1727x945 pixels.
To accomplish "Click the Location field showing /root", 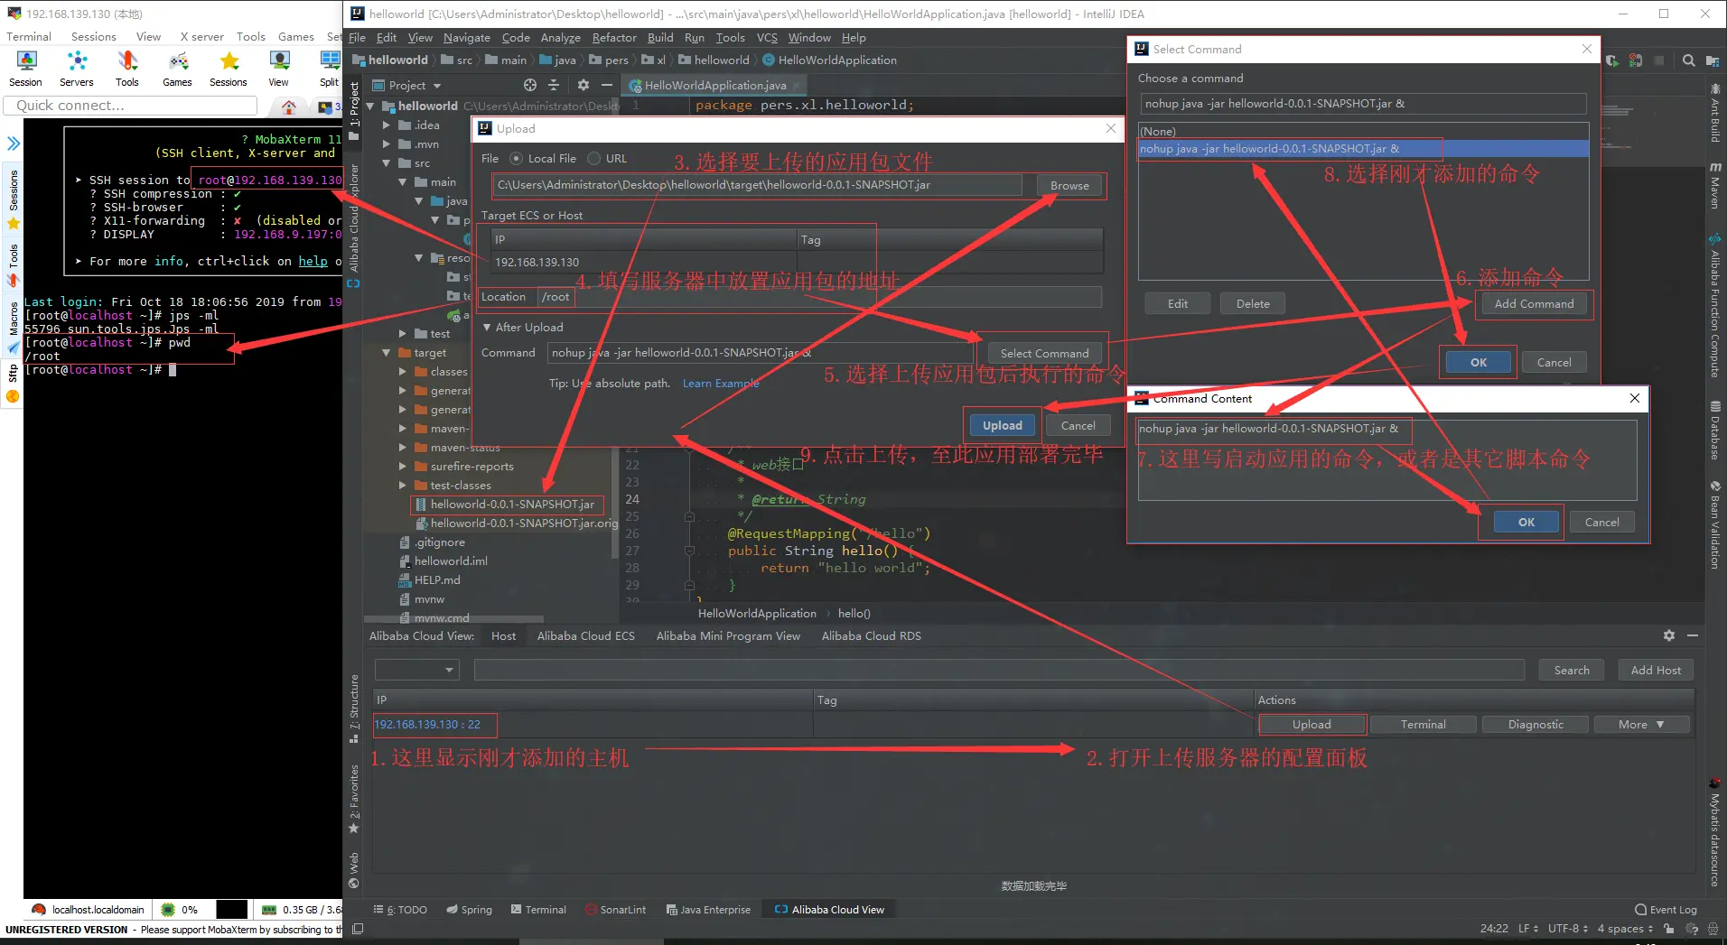I will [820, 297].
